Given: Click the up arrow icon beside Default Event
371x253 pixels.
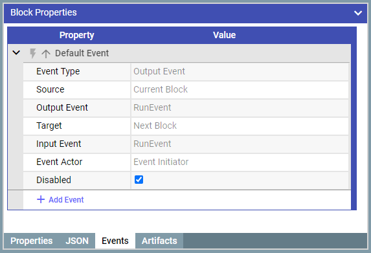Looking at the screenshot, I should coord(46,54).
